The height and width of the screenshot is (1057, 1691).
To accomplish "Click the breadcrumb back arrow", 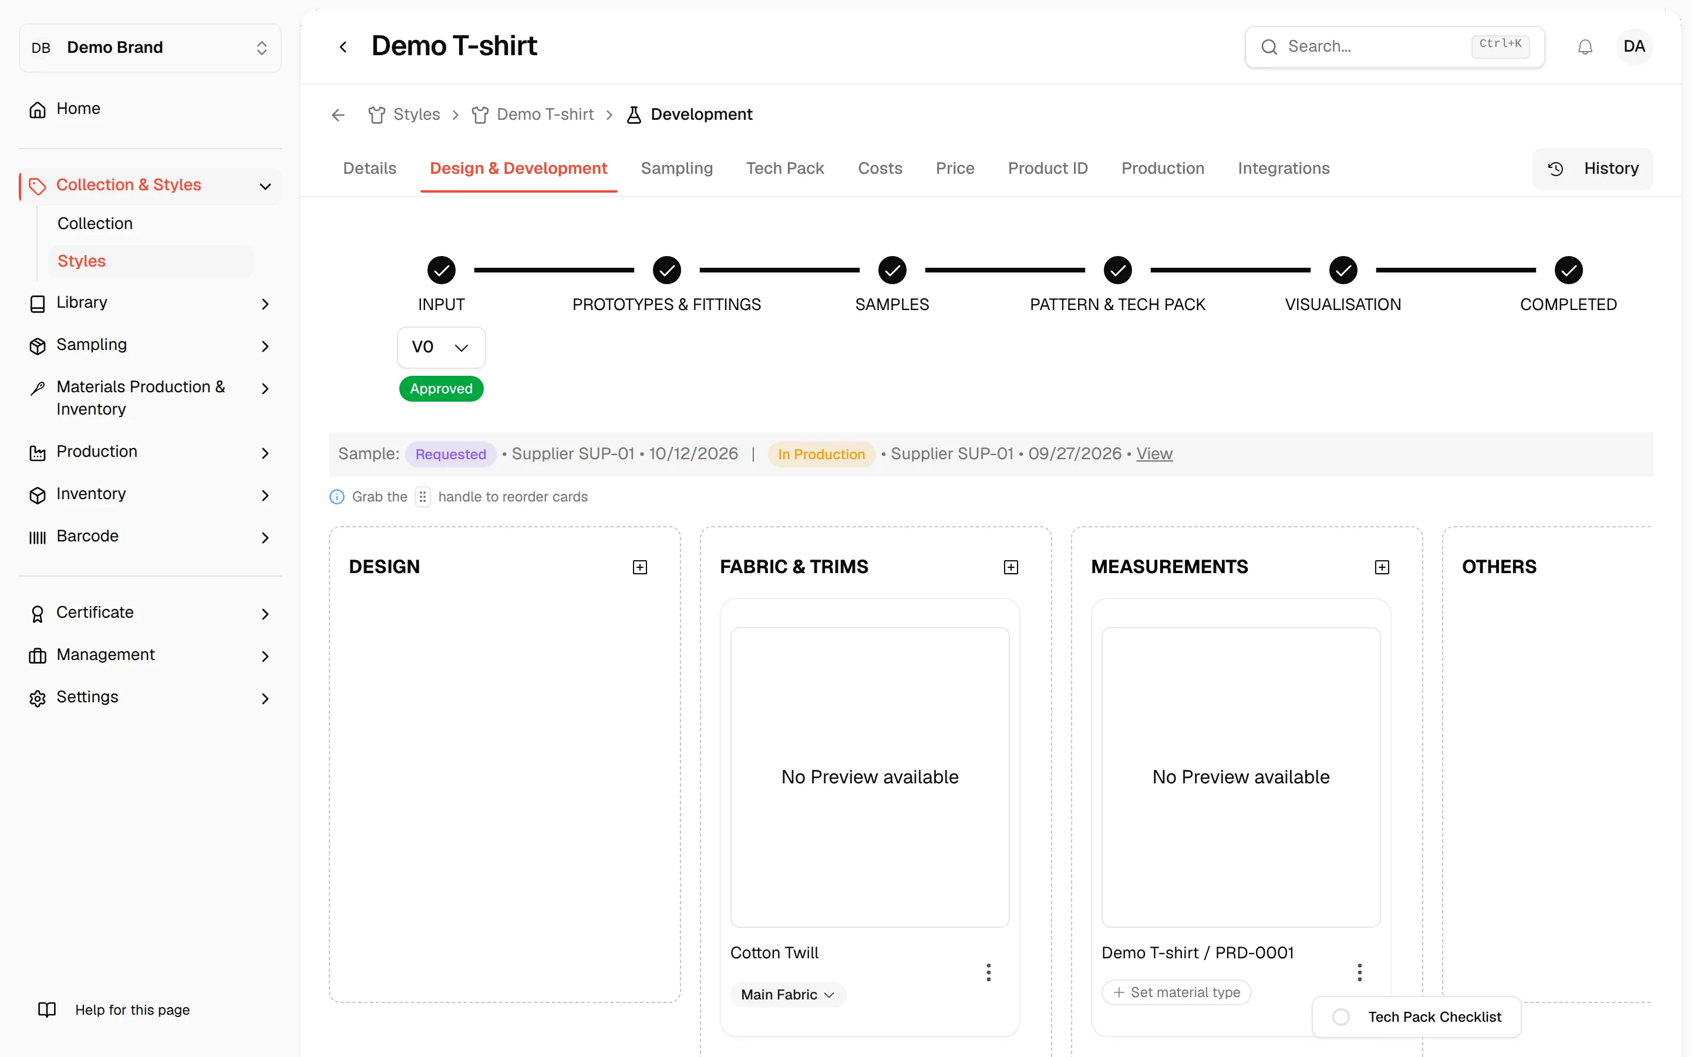I will pyautogui.click(x=338, y=115).
